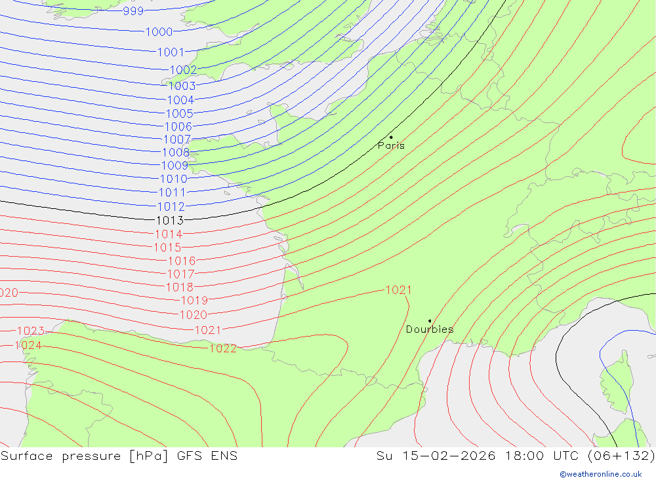This screenshot has width=656, height=480.
Task: Click the 1015 isobar label
Action: (167, 248)
